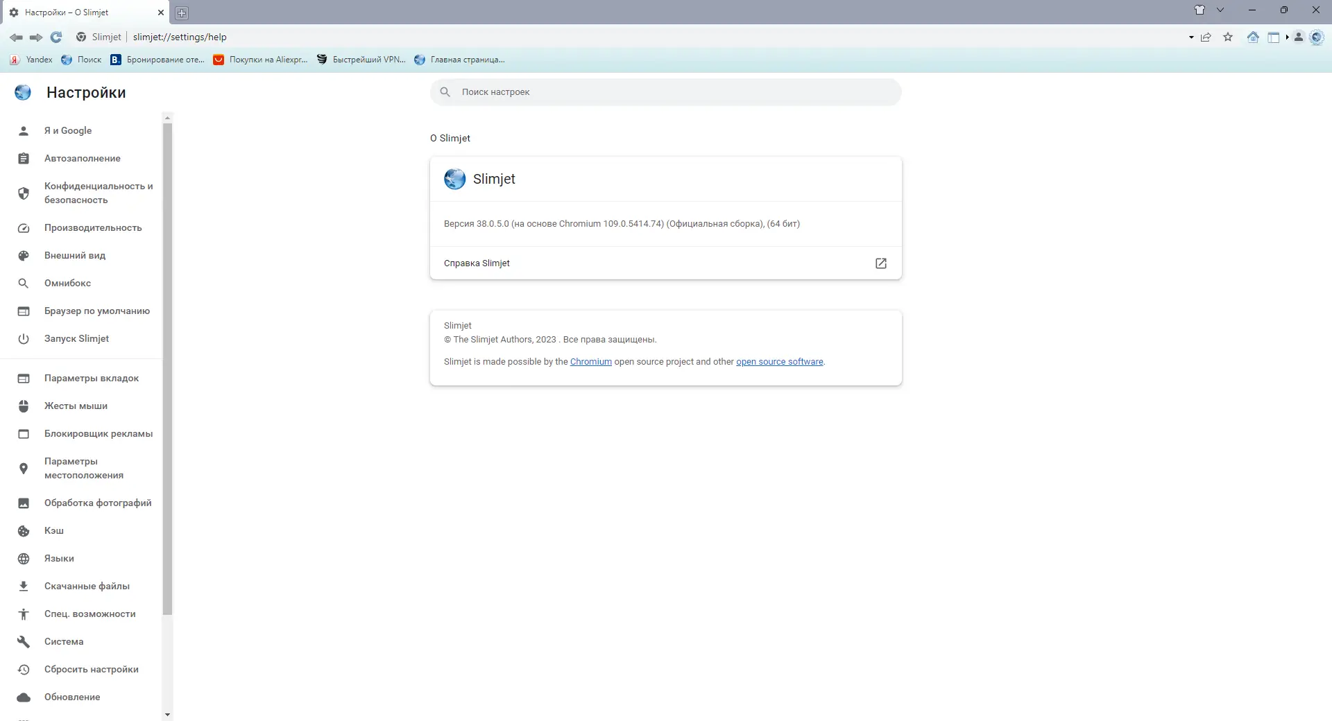
Task: Open Справка Slimjet help row
Action: coord(666,263)
